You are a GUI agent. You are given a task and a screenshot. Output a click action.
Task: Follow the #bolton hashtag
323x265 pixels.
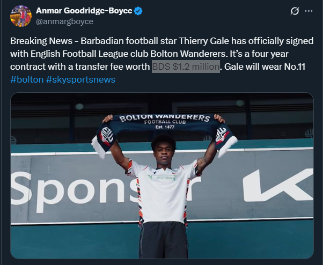pyautogui.click(x=27, y=79)
